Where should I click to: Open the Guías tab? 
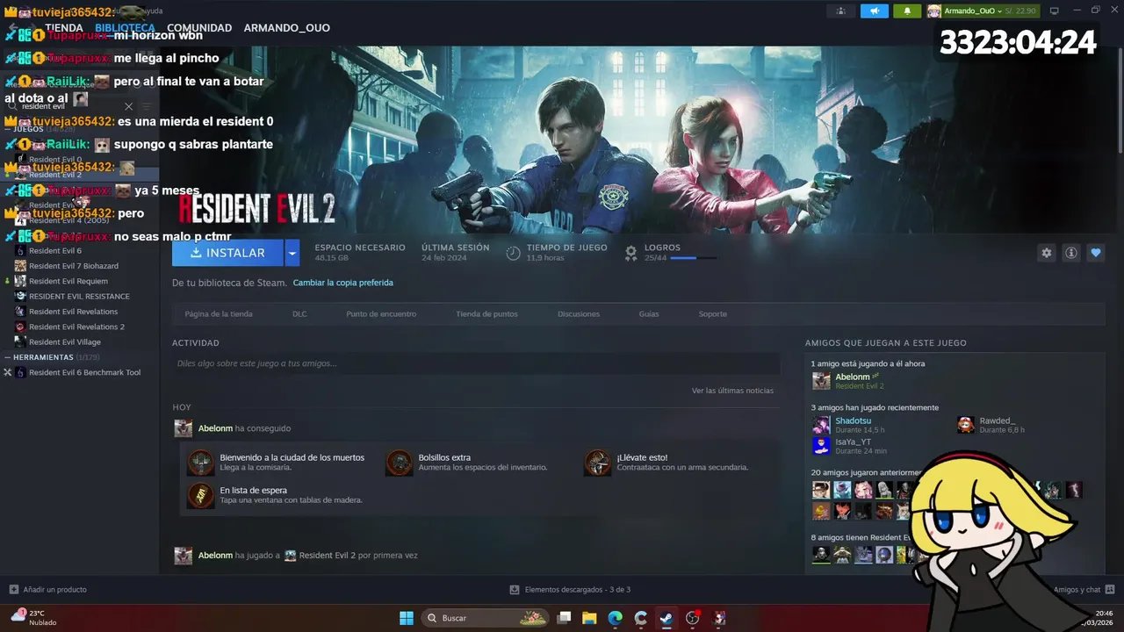tap(649, 313)
